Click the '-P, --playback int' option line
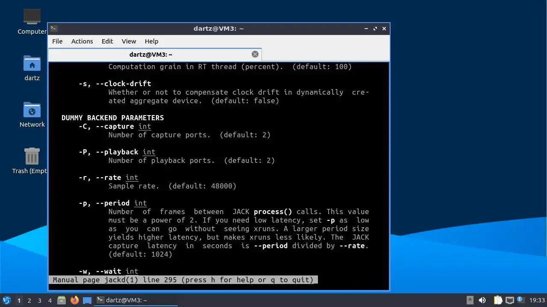547x307 pixels. pos(117,152)
